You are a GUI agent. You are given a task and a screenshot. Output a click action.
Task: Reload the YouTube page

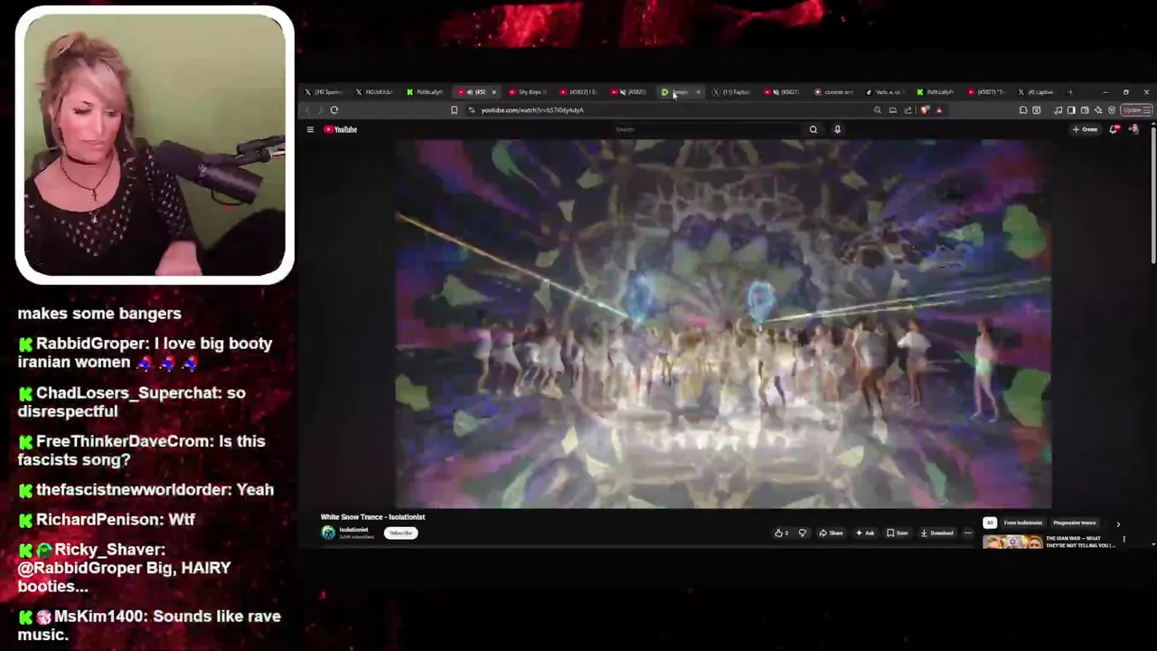[334, 110]
